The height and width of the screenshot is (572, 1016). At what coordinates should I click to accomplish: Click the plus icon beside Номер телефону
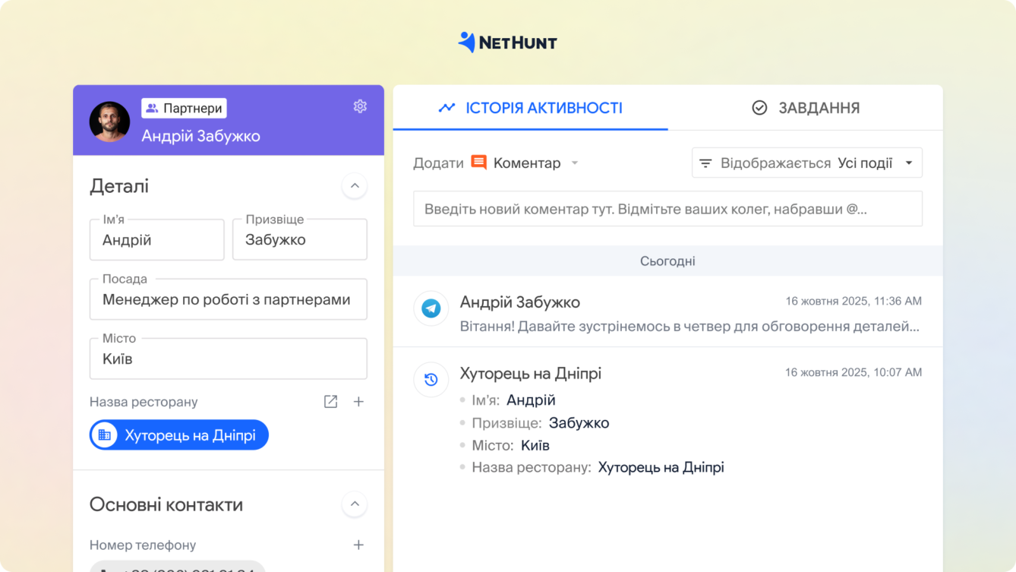pyautogui.click(x=358, y=545)
